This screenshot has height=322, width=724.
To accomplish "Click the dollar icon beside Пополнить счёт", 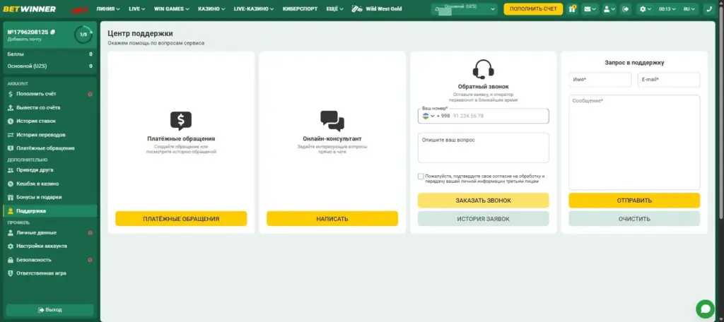I will tap(11, 94).
